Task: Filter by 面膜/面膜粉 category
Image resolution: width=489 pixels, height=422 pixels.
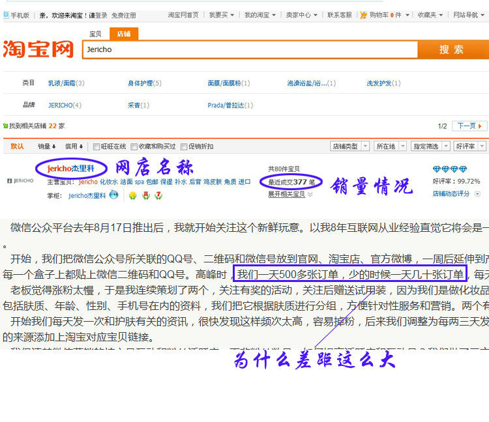Action: pos(229,83)
